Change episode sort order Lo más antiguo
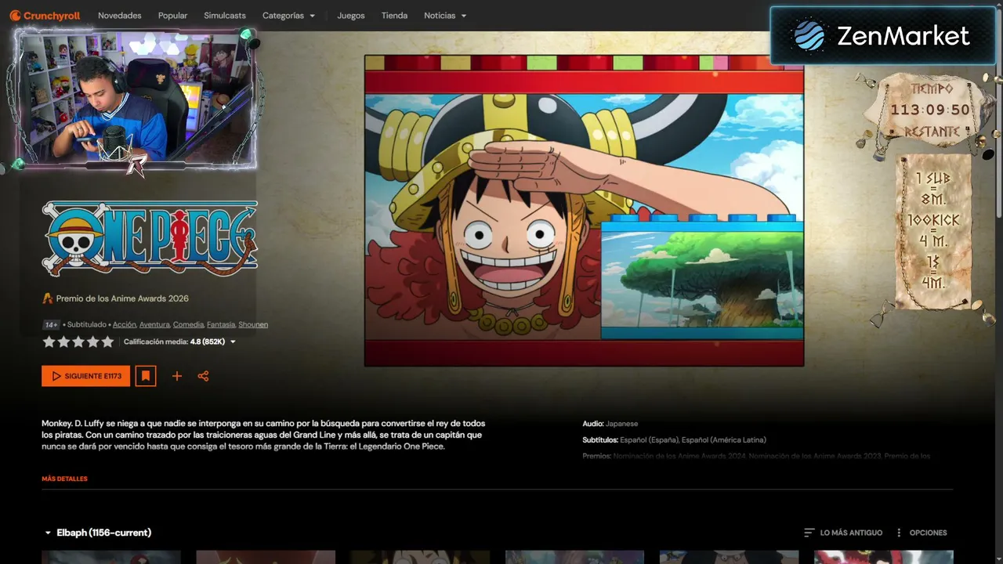 [843, 533]
